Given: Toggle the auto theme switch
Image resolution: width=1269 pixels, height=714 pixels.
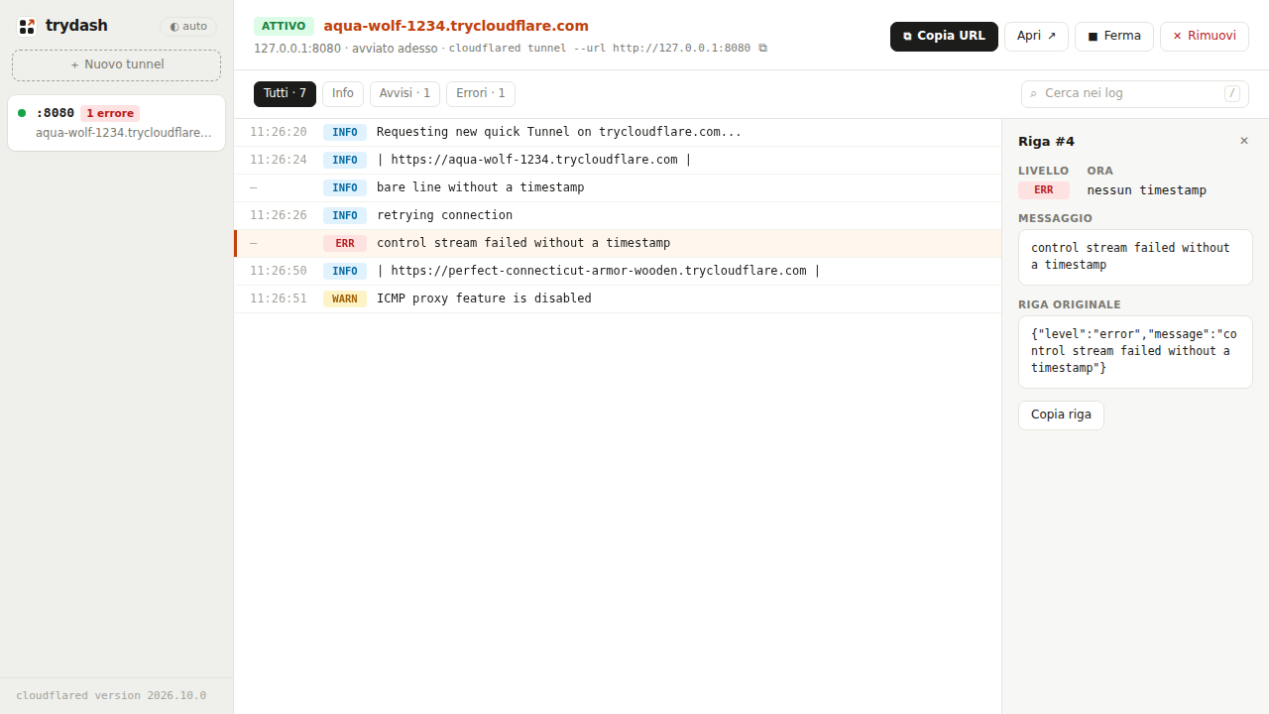Looking at the screenshot, I should [188, 27].
